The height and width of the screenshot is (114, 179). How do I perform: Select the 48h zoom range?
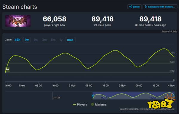(18, 40)
